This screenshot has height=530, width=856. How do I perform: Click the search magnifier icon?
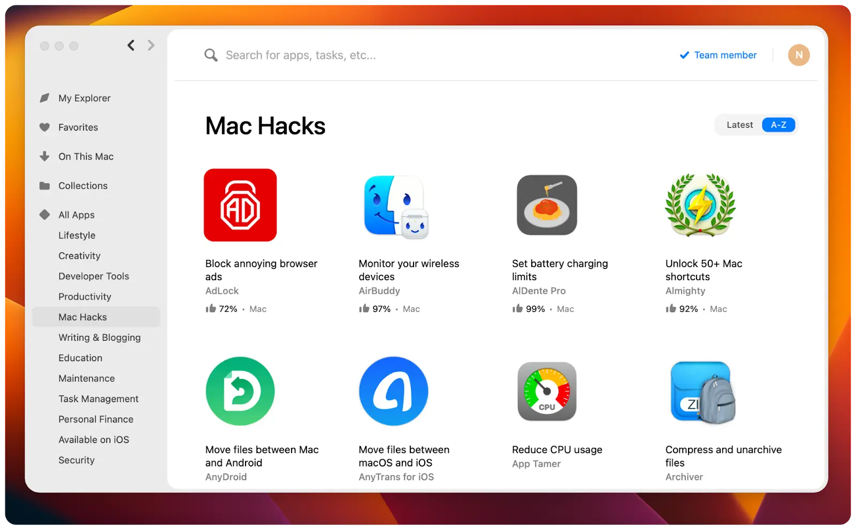pyautogui.click(x=211, y=55)
